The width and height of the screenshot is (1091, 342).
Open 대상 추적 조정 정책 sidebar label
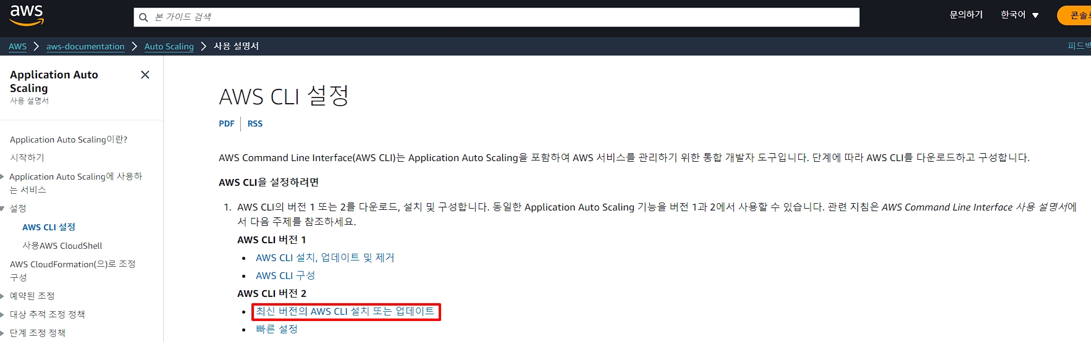(48, 315)
